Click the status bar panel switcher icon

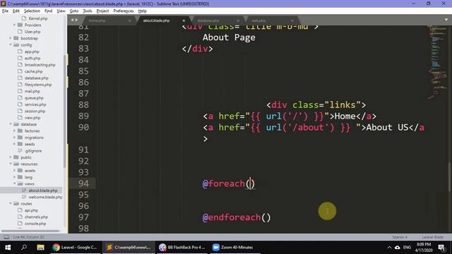point(6,237)
